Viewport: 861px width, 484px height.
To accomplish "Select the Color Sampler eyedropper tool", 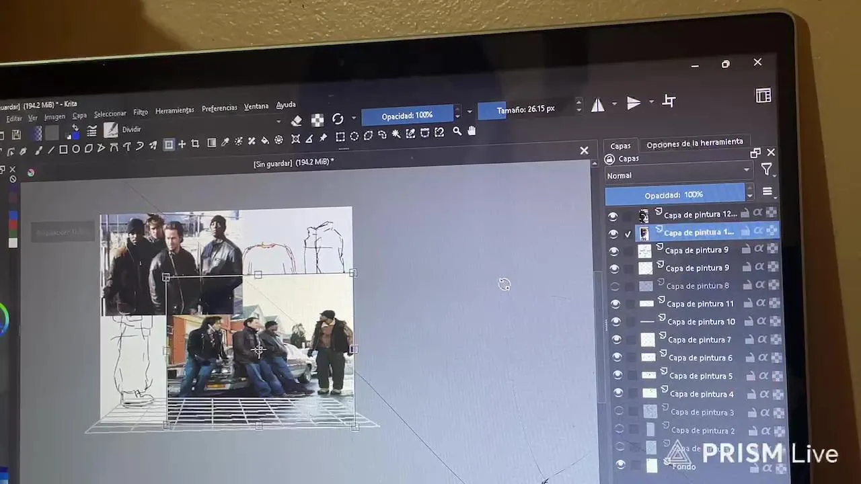I will click(x=225, y=142).
